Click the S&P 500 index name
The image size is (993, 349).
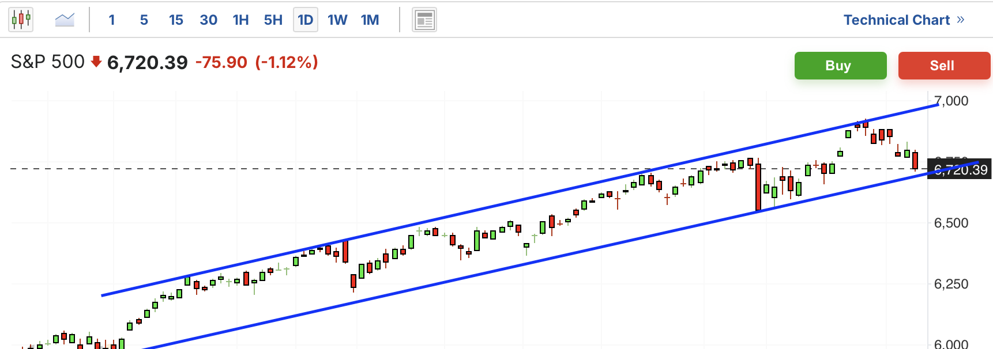pos(48,62)
